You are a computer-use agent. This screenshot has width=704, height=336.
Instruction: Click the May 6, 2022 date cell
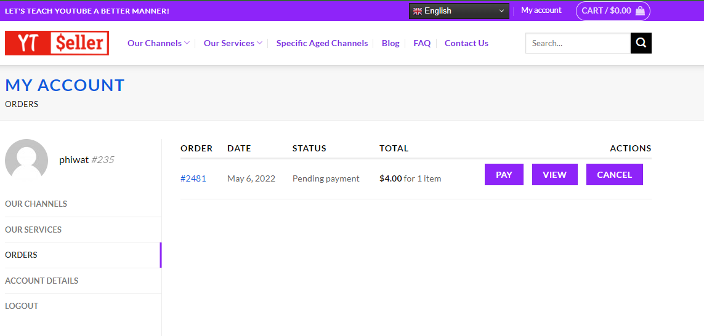coord(251,178)
